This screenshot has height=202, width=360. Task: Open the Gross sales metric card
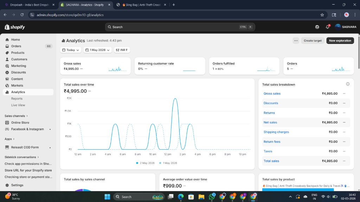point(95,66)
